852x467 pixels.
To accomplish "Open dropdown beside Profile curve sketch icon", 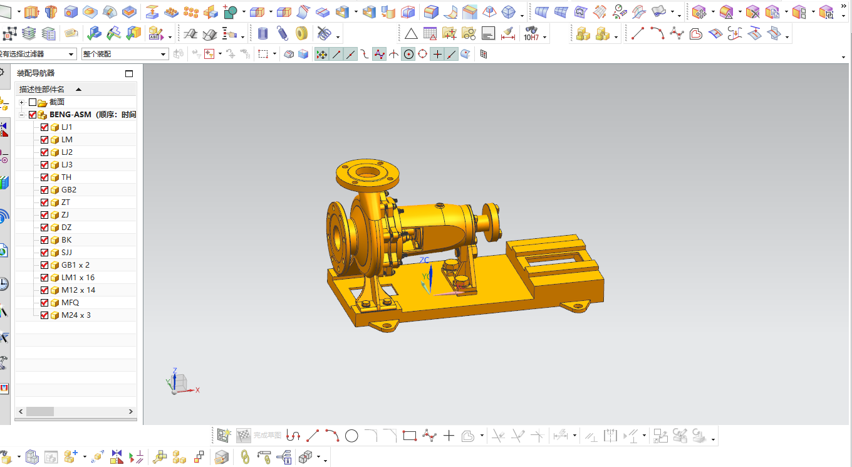I will point(482,436).
